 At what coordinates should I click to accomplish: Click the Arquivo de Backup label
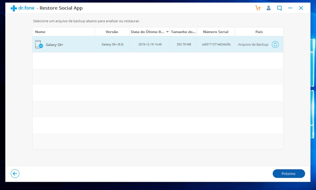pyautogui.click(x=253, y=44)
